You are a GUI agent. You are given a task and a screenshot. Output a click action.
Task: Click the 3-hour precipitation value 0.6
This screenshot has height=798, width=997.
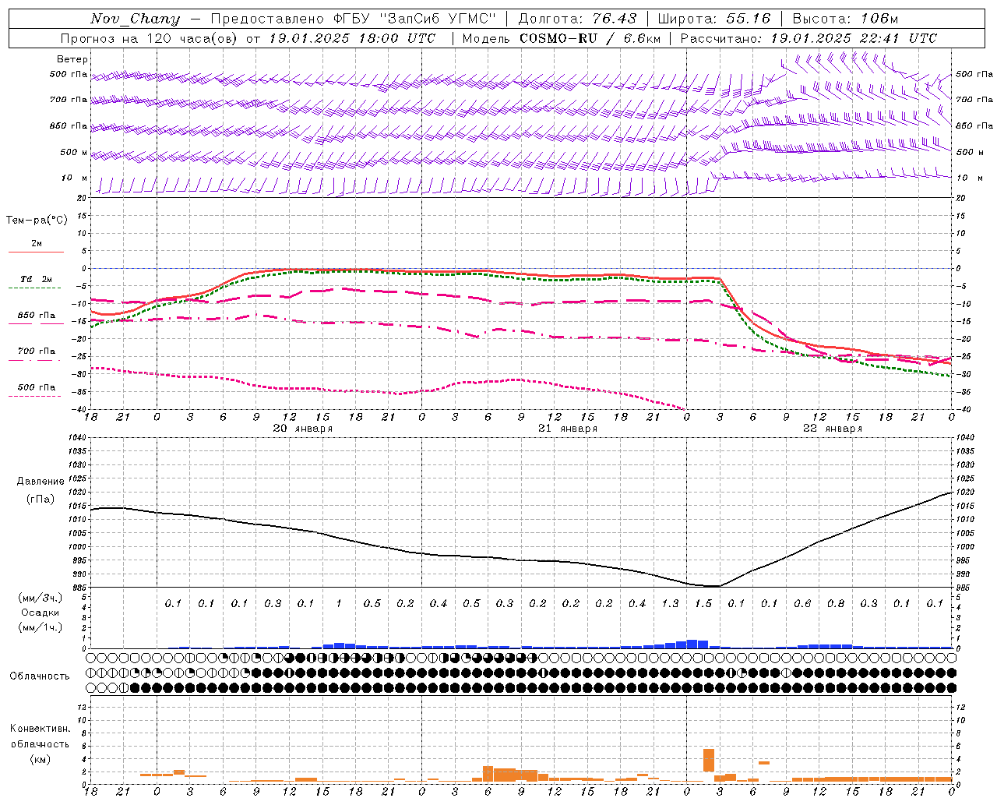pyautogui.click(x=802, y=604)
